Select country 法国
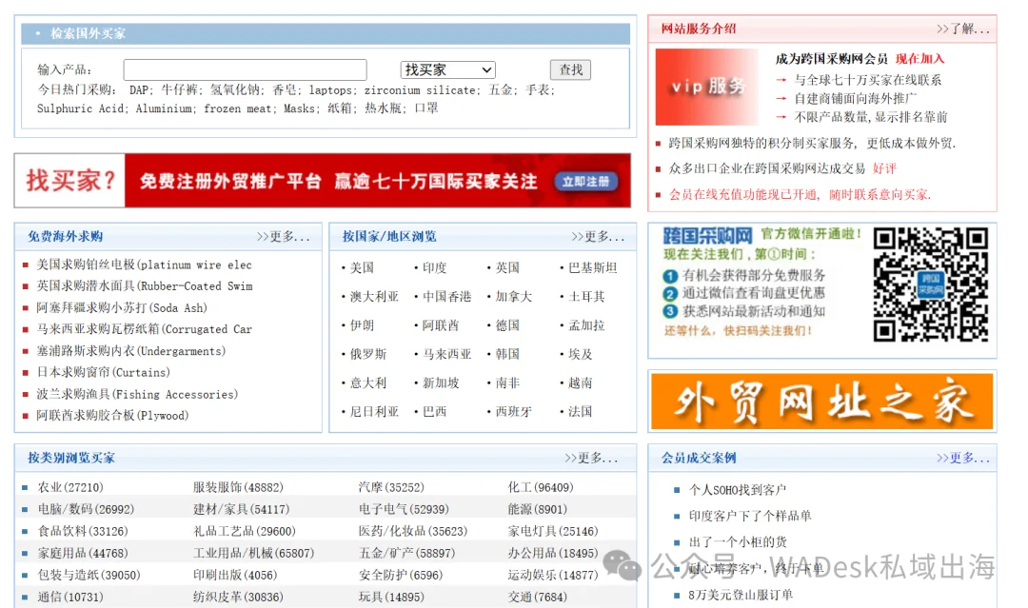 [x=581, y=412]
